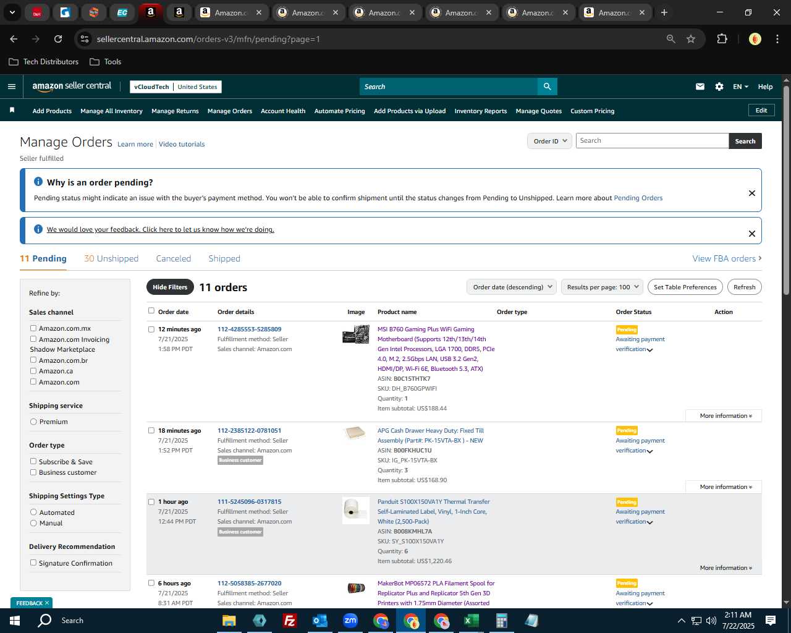791x633 pixels.
Task: Open Calculator from the taskbar
Action: click(501, 621)
